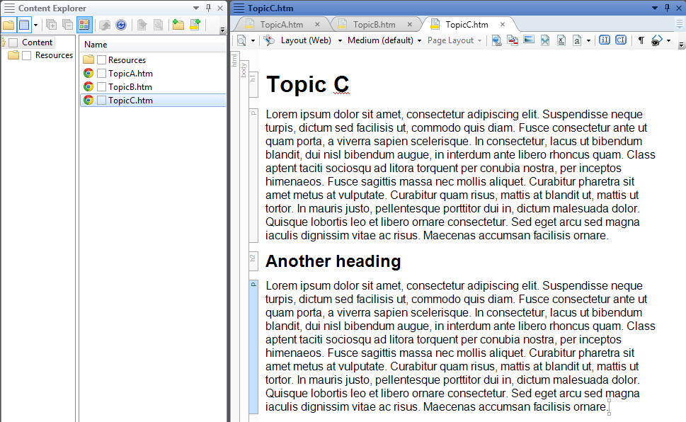Open the editor window position dropdown
Screen dimensions: 686x422
[655, 8]
